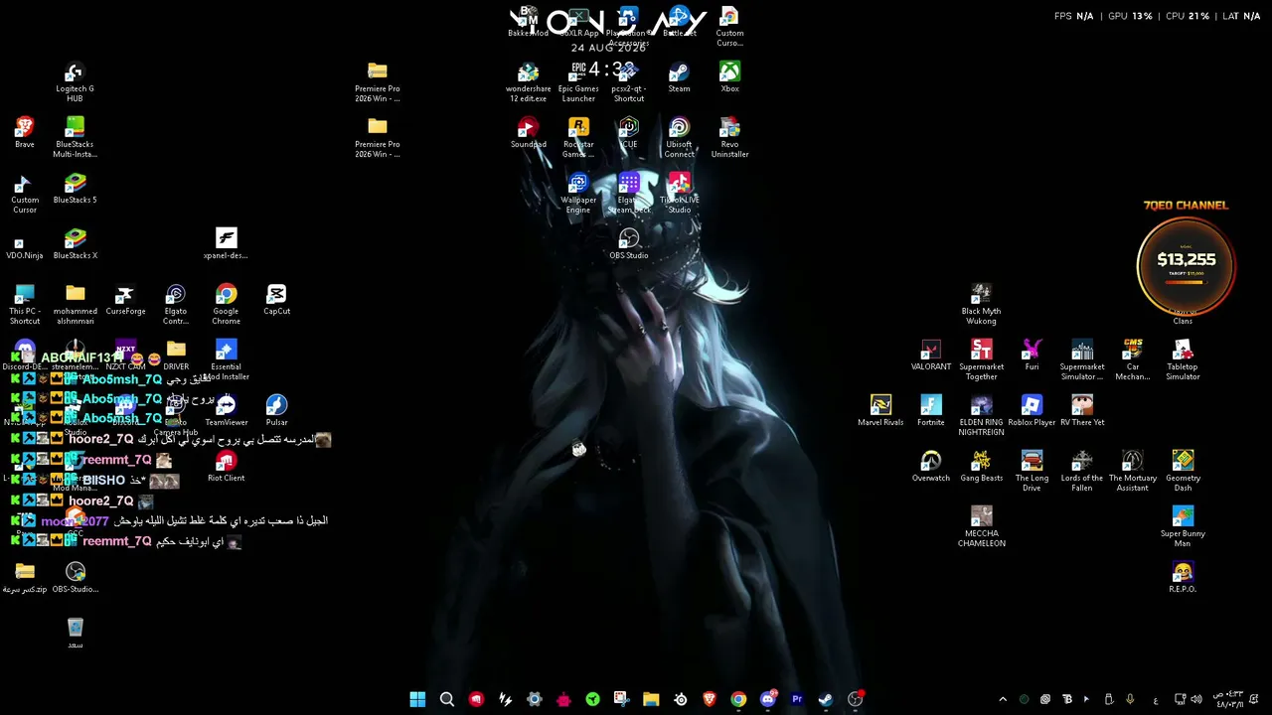This screenshot has width=1272, height=715.
Task: Open Super Bunny Man shortcut
Action: 1183,527
